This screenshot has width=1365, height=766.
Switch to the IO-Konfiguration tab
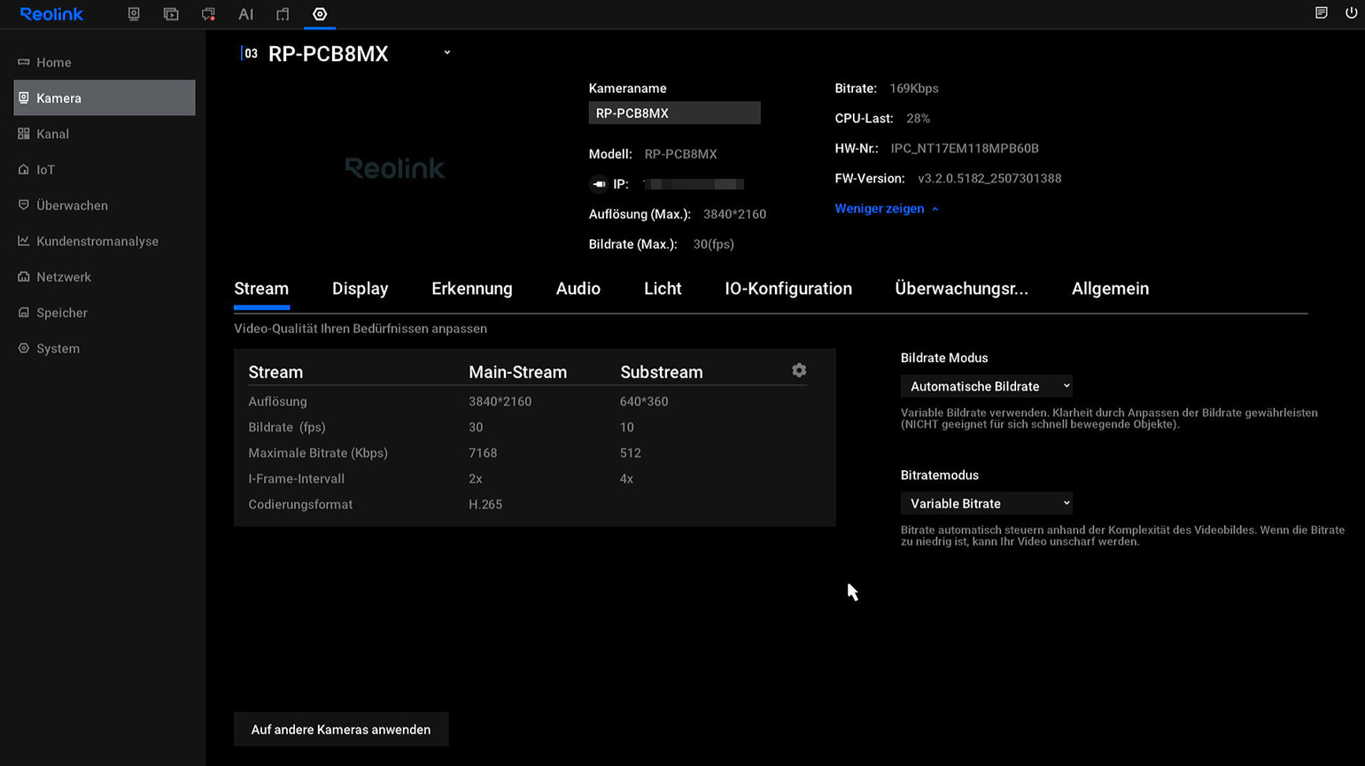[788, 289]
